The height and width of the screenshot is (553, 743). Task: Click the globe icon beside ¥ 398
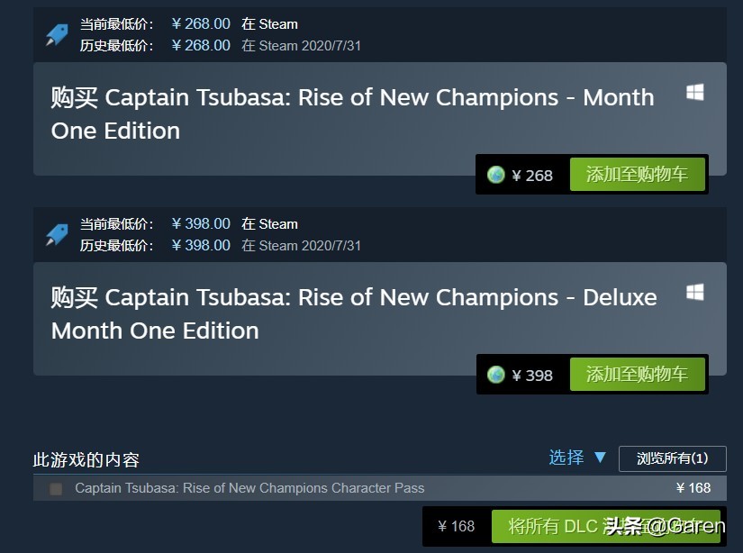[496, 375]
